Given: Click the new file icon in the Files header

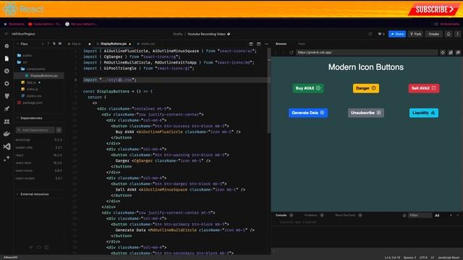Looking at the screenshot, I should 54,43.
